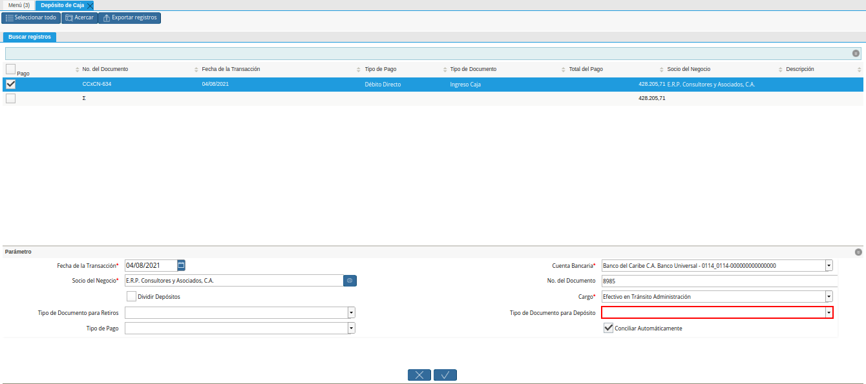Toggle Conciliar Automáticamente checkbox
The height and width of the screenshot is (384, 866).
point(608,328)
